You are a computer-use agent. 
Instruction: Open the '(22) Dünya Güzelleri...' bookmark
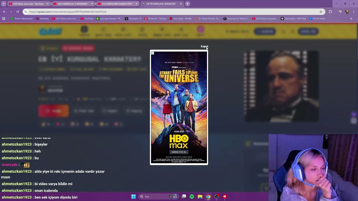point(265,19)
